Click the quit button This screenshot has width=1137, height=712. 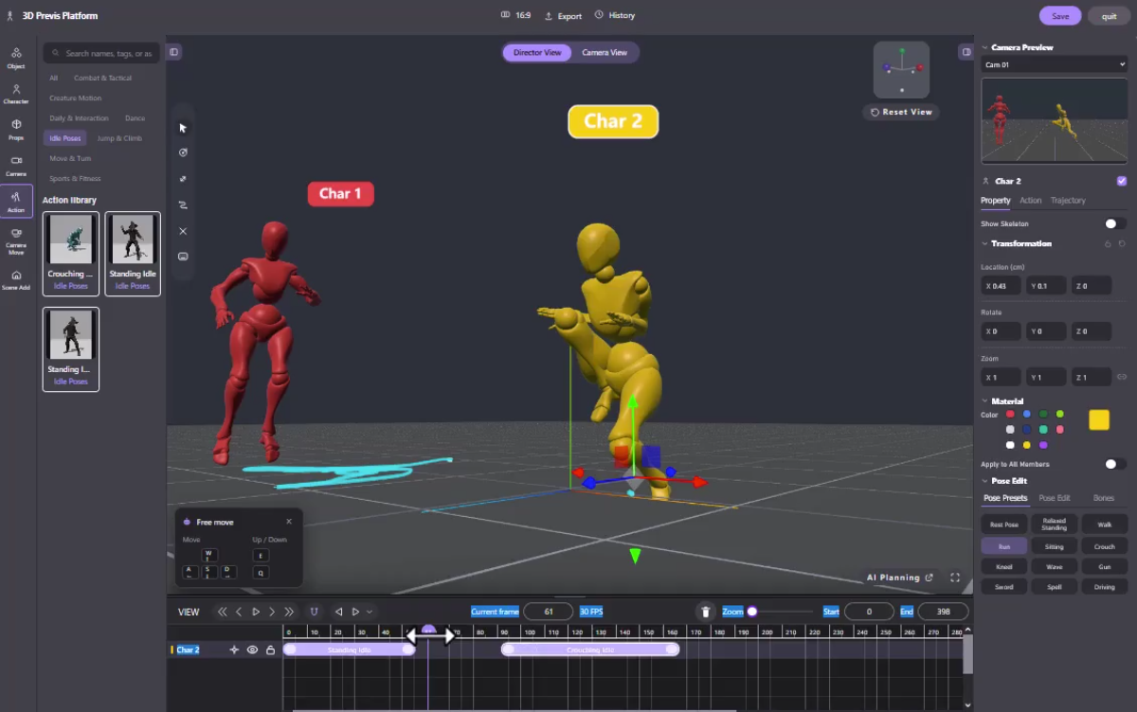pyautogui.click(x=1109, y=16)
